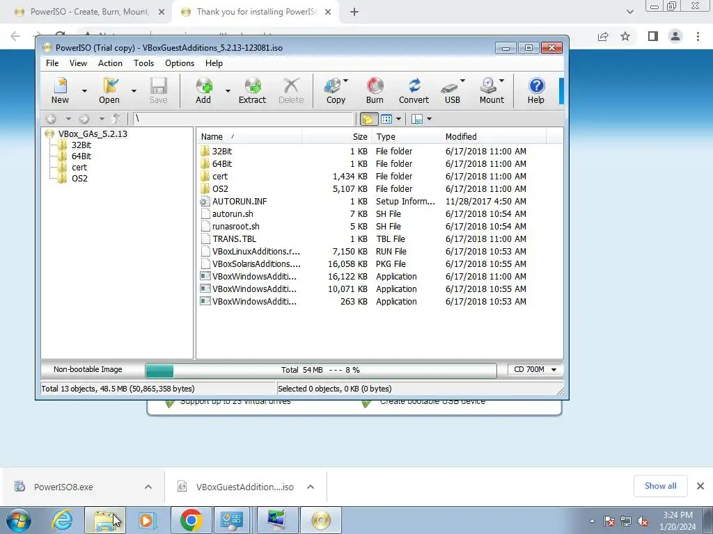713x534 pixels.
Task: Open the Help menu
Action: coord(214,63)
